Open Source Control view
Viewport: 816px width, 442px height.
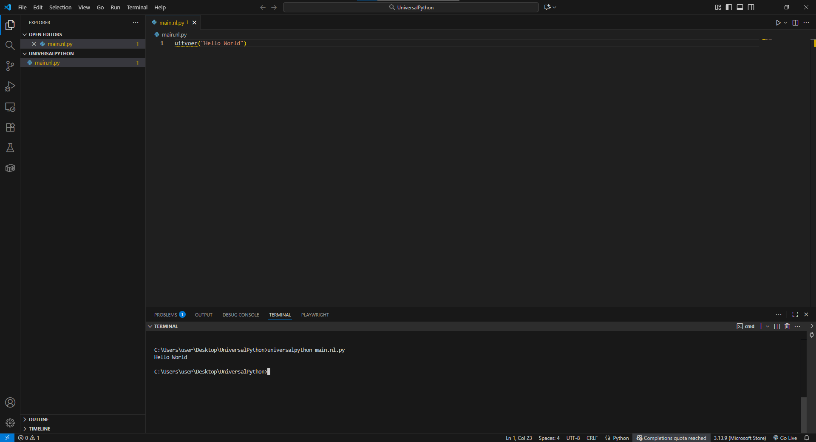[x=10, y=66]
